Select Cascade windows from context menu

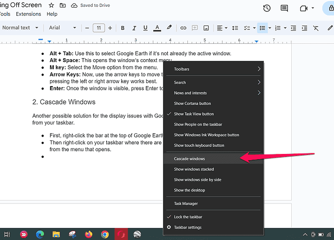click(x=189, y=159)
